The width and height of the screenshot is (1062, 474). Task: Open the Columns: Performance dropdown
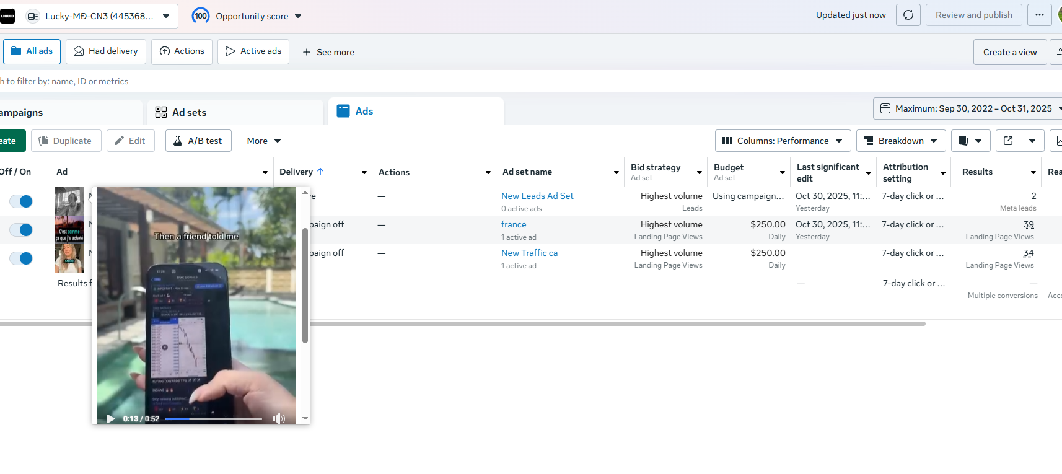tap(783, 141)
